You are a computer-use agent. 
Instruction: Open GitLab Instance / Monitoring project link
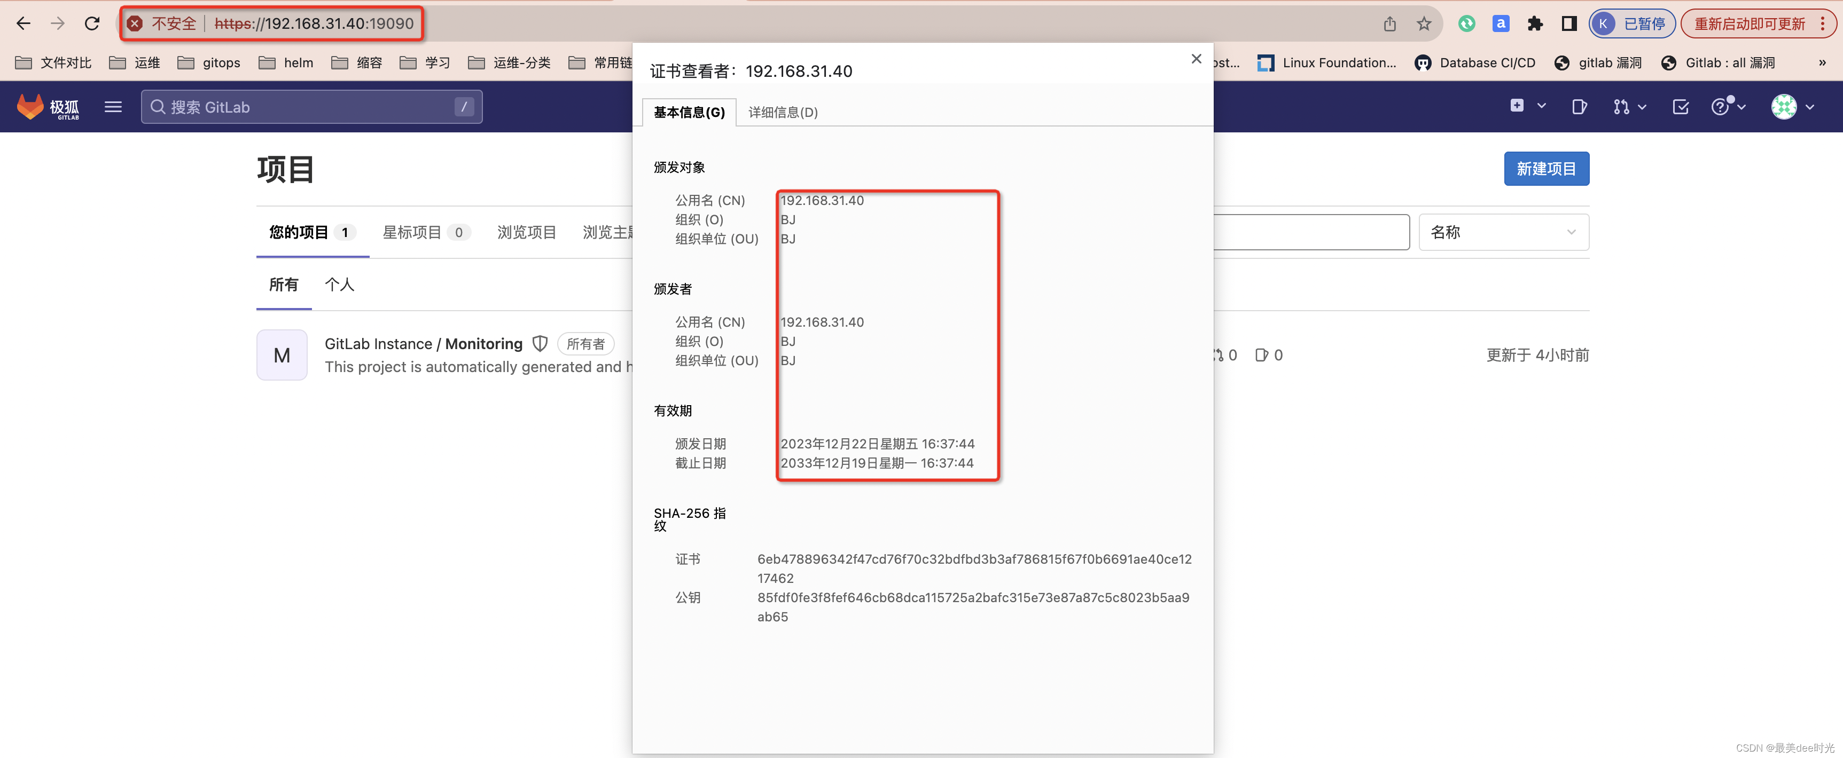tap(424, 344)
